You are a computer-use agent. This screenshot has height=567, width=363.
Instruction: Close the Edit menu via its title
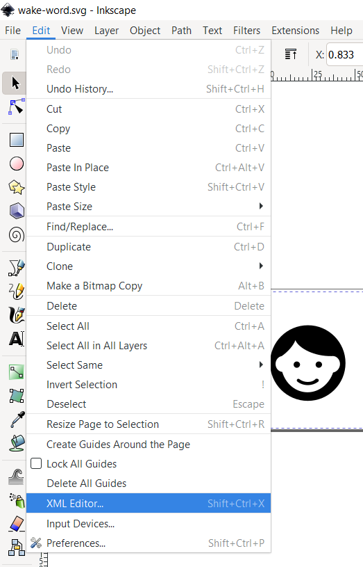41,31
